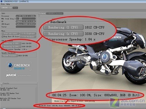Click the small 1812 CB-CPU score in the left panel
Image resolution: width=146 pixels, height=109 pixels.
click(27, 44)
